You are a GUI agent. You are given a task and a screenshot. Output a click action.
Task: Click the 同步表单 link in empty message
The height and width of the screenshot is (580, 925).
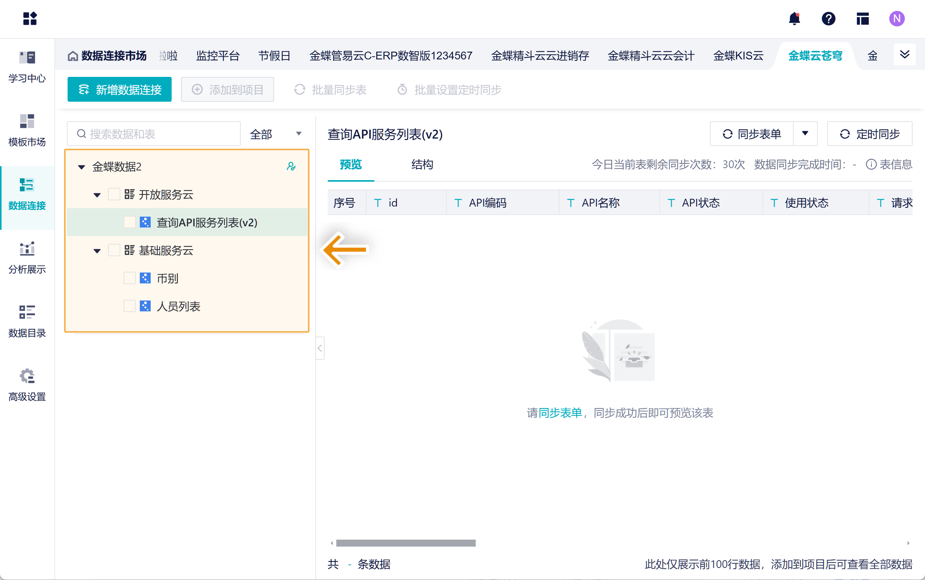point(560,413)
